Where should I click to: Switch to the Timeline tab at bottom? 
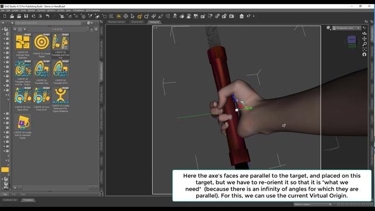(x=28, y=200)
